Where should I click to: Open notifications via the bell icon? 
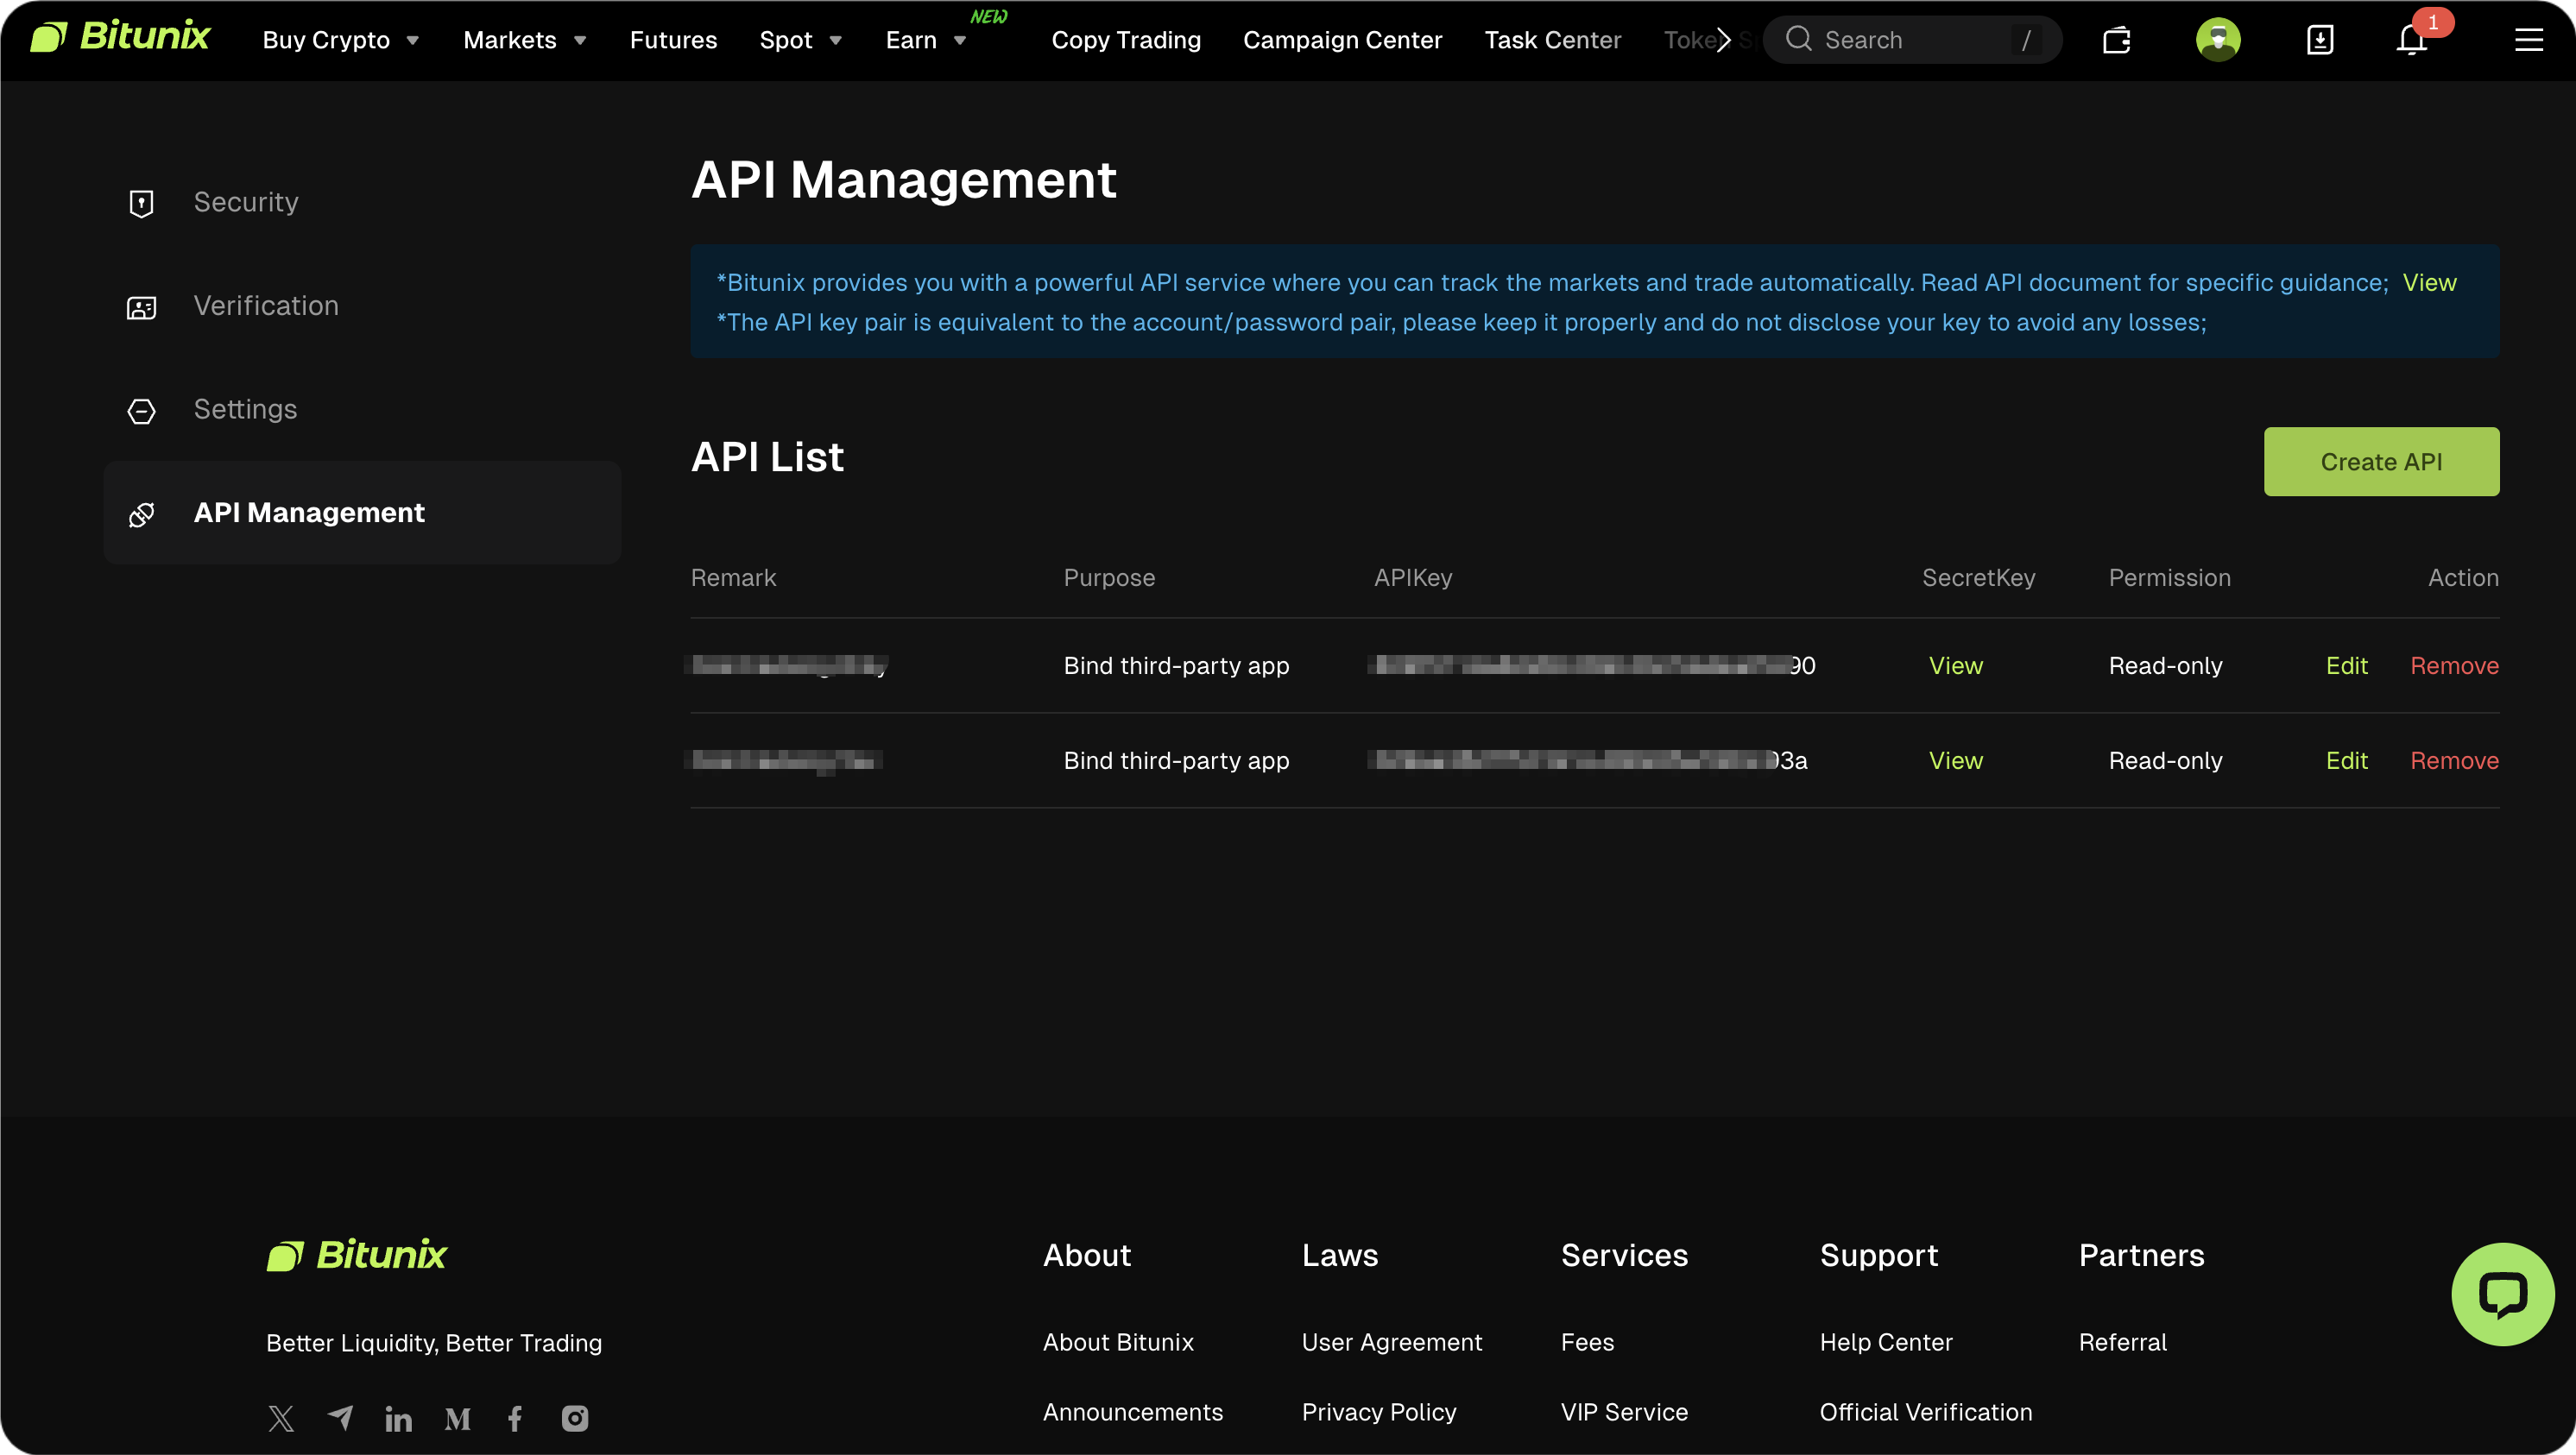(2411, 41)
